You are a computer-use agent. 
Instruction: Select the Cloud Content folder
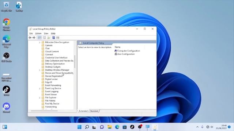point(50,52)
